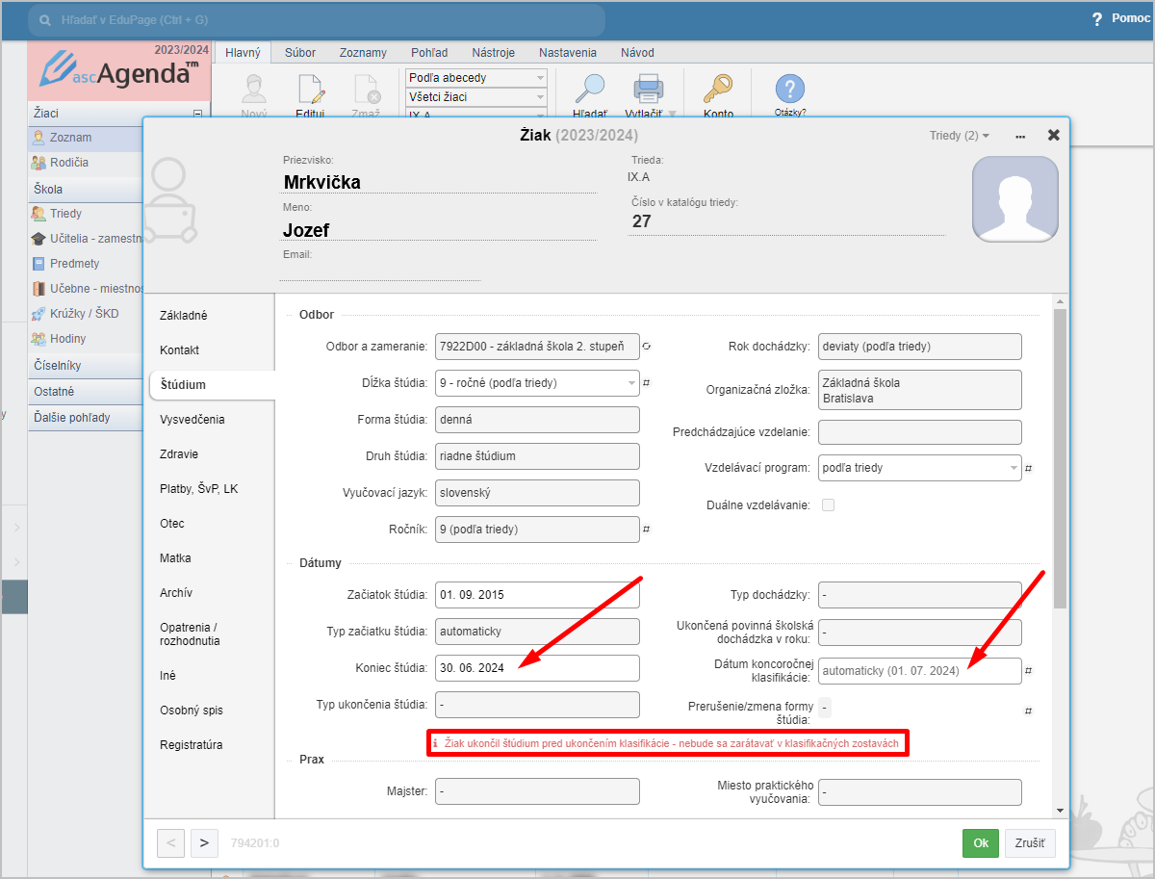Click the Hľadať magnifier icon

tap(589, 89)
